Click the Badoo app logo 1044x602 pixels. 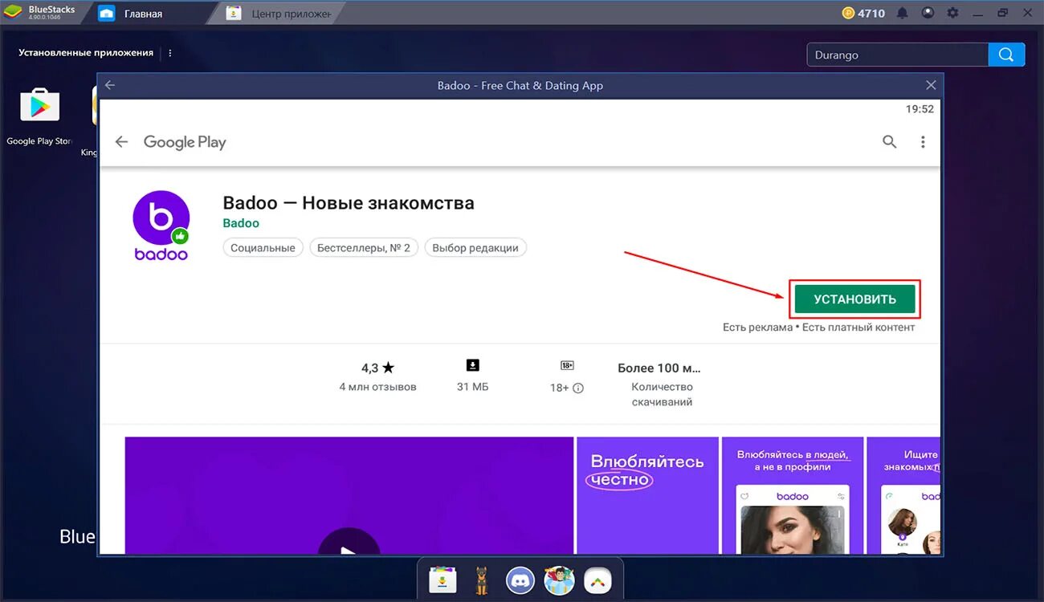tap(161, 226)
